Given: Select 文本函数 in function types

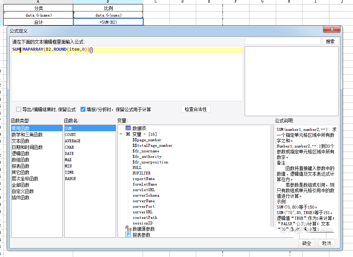Looking at the screenshot, I should (x=20, y=141).
